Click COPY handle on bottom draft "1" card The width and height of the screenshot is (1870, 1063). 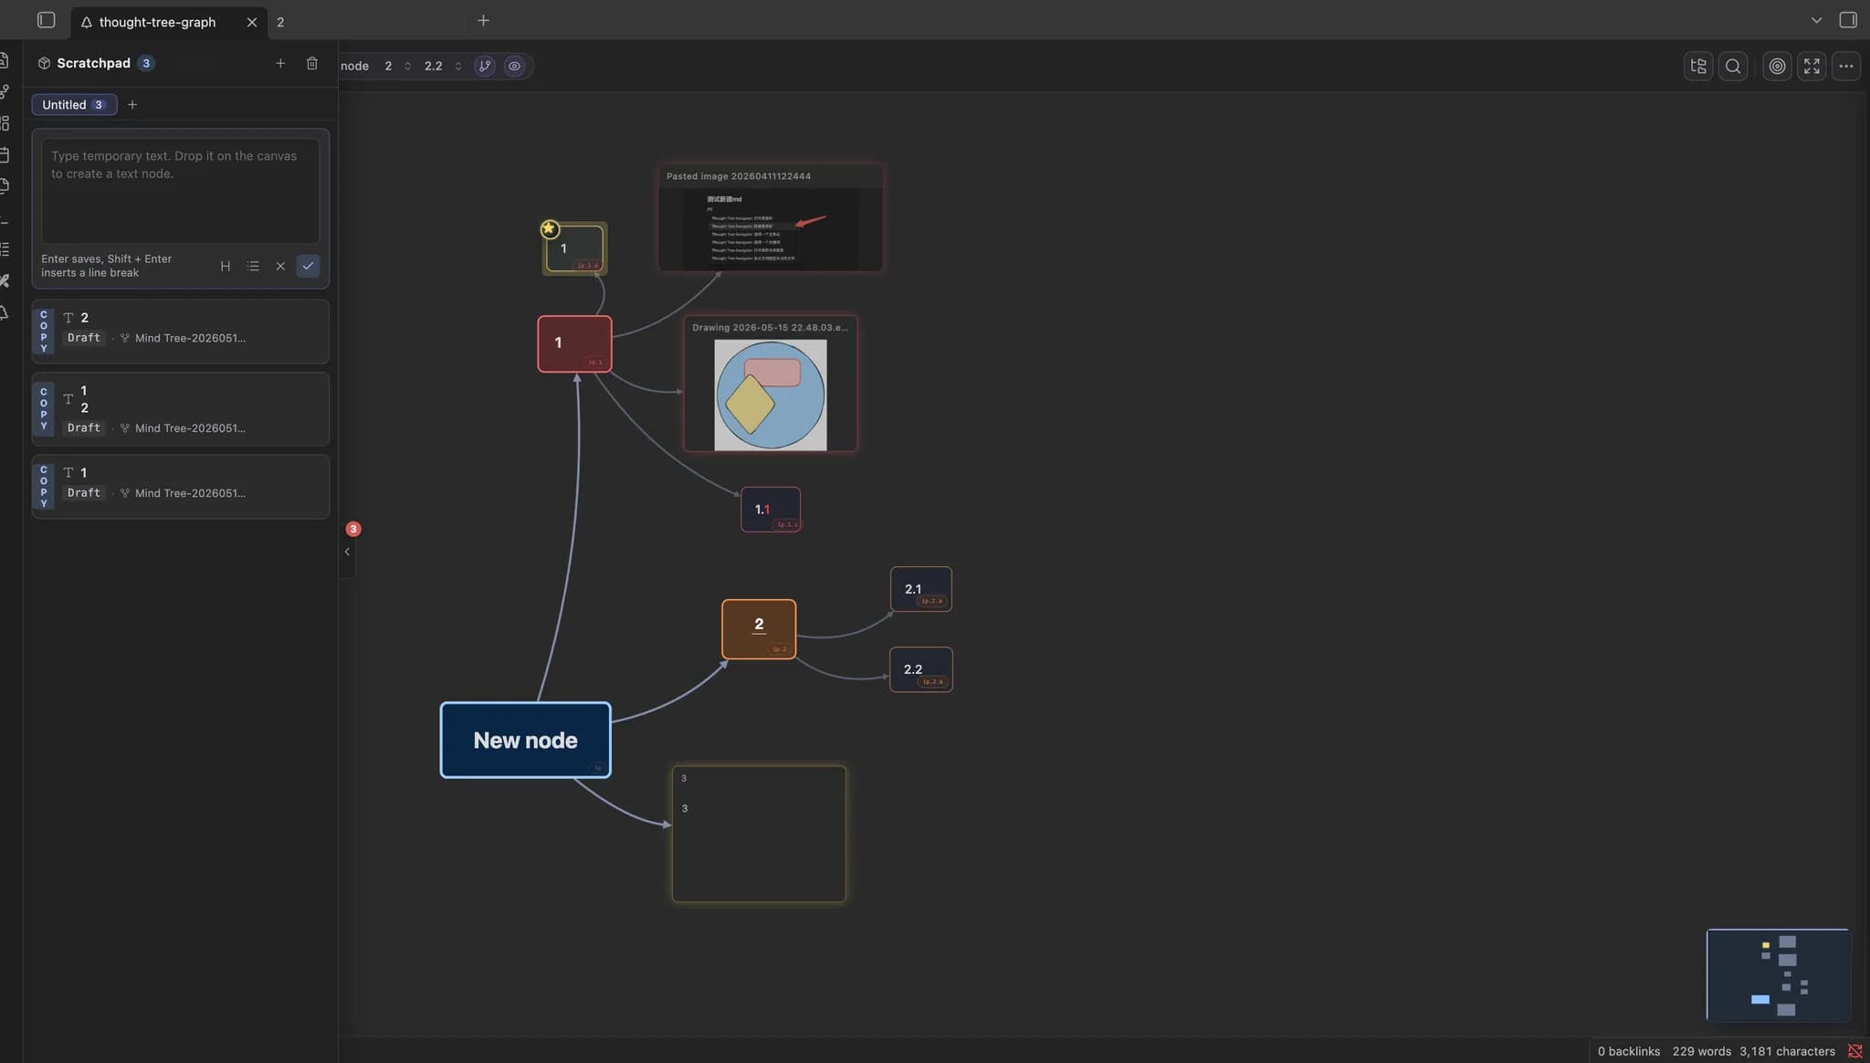point(43,487)
